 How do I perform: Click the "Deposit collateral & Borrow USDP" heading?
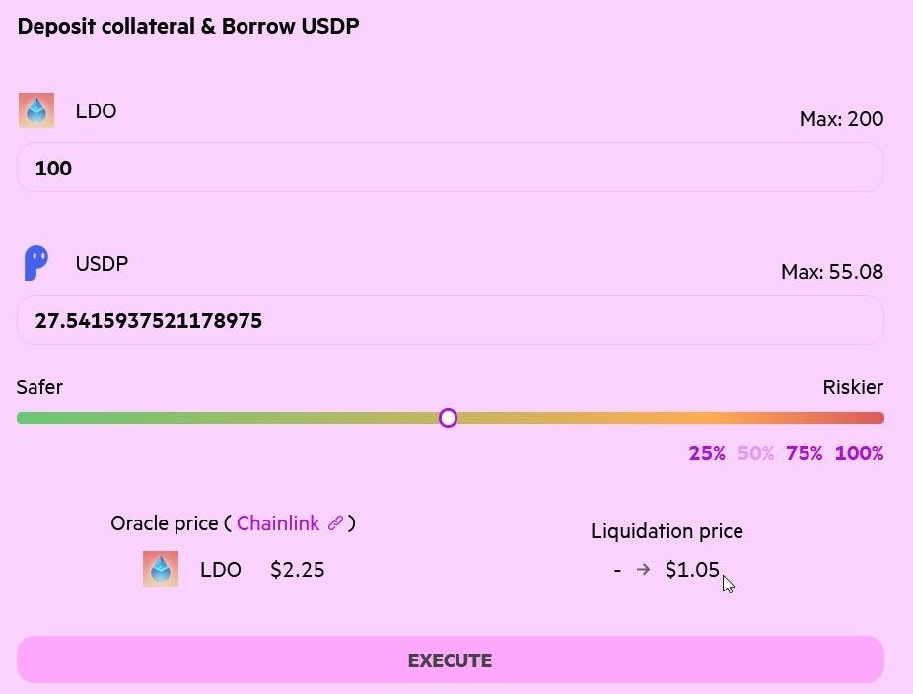click(x=188, y=27)
